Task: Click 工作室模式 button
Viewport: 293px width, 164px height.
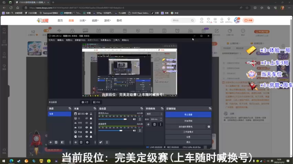Action: coord(188,132)
